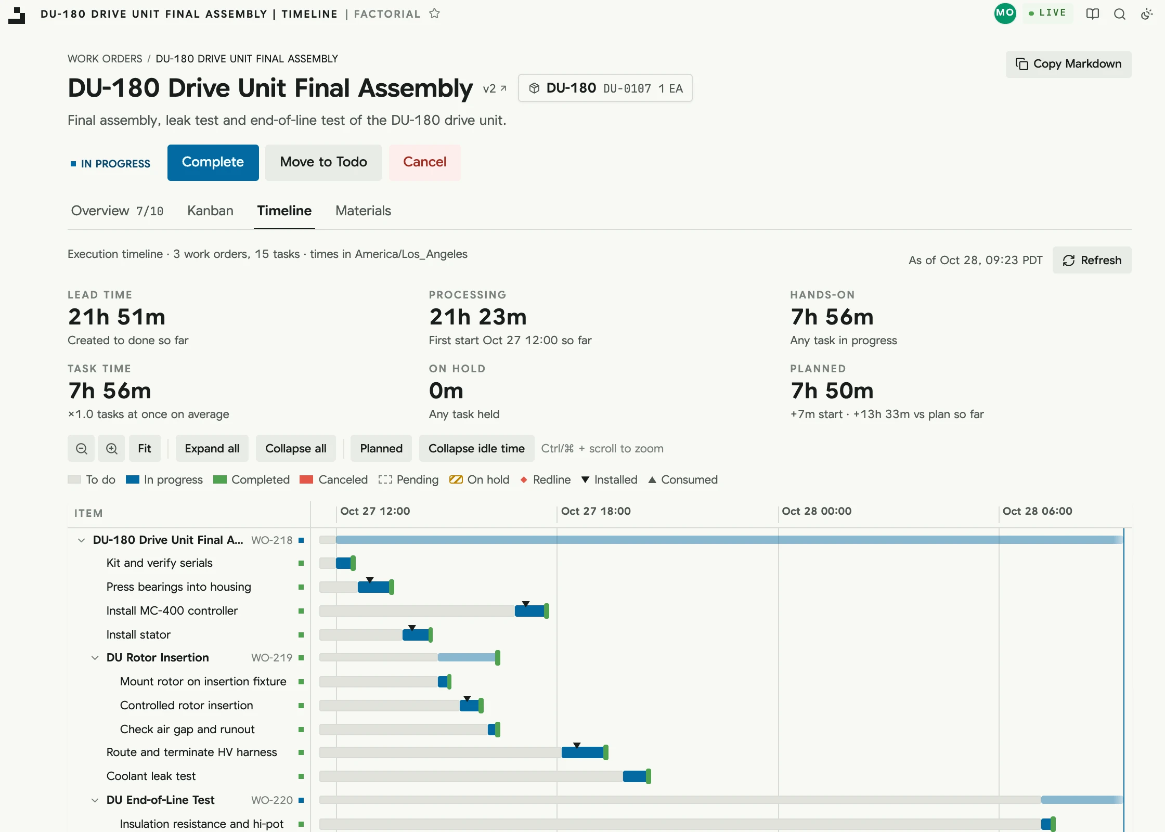This screenshot has height=832, width=1165.
Task: Toggle the Planned view button
Action: 381,448
